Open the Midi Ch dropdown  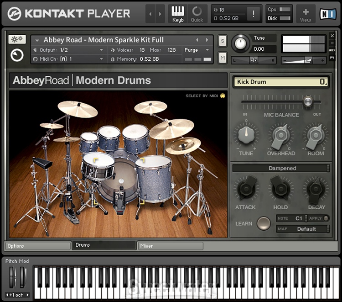[69, 59]
